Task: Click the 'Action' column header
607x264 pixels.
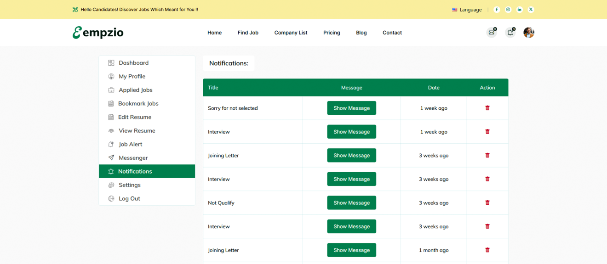Action: tap(487, 88)
